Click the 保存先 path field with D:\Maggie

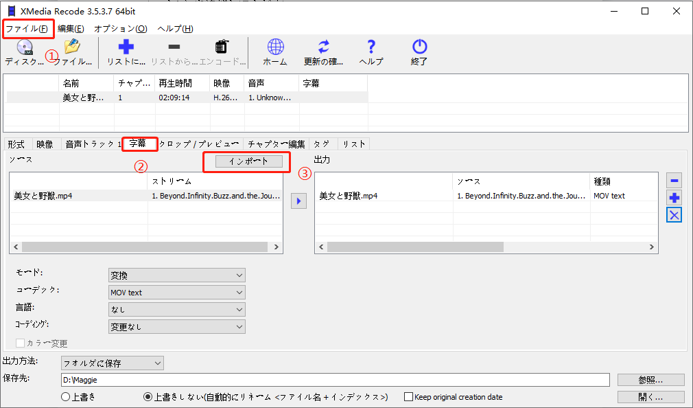point(335,380)
